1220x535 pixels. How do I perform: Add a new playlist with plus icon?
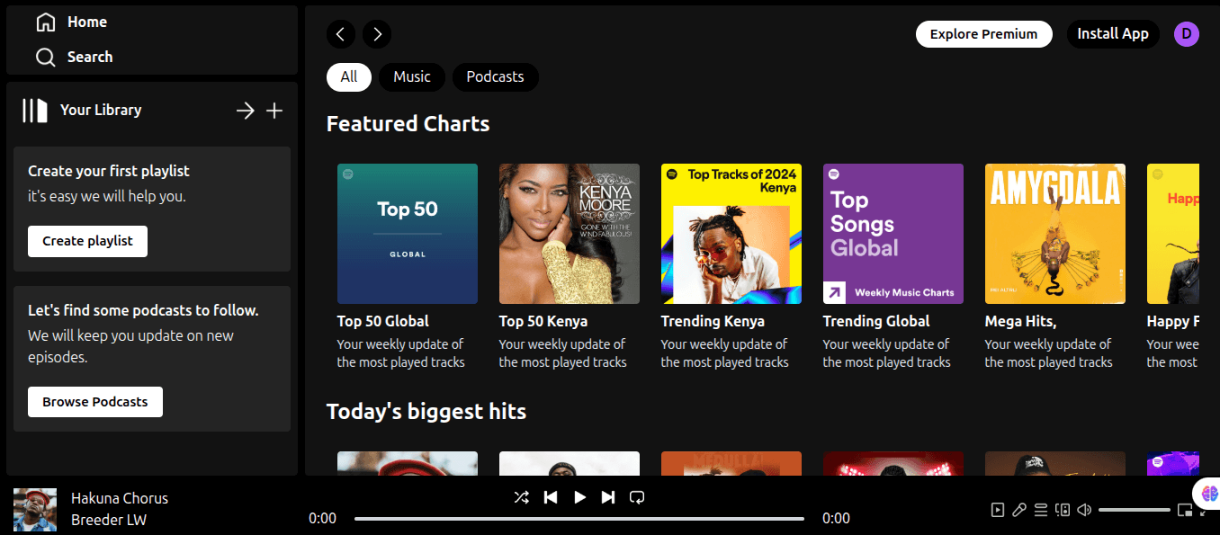274,111
